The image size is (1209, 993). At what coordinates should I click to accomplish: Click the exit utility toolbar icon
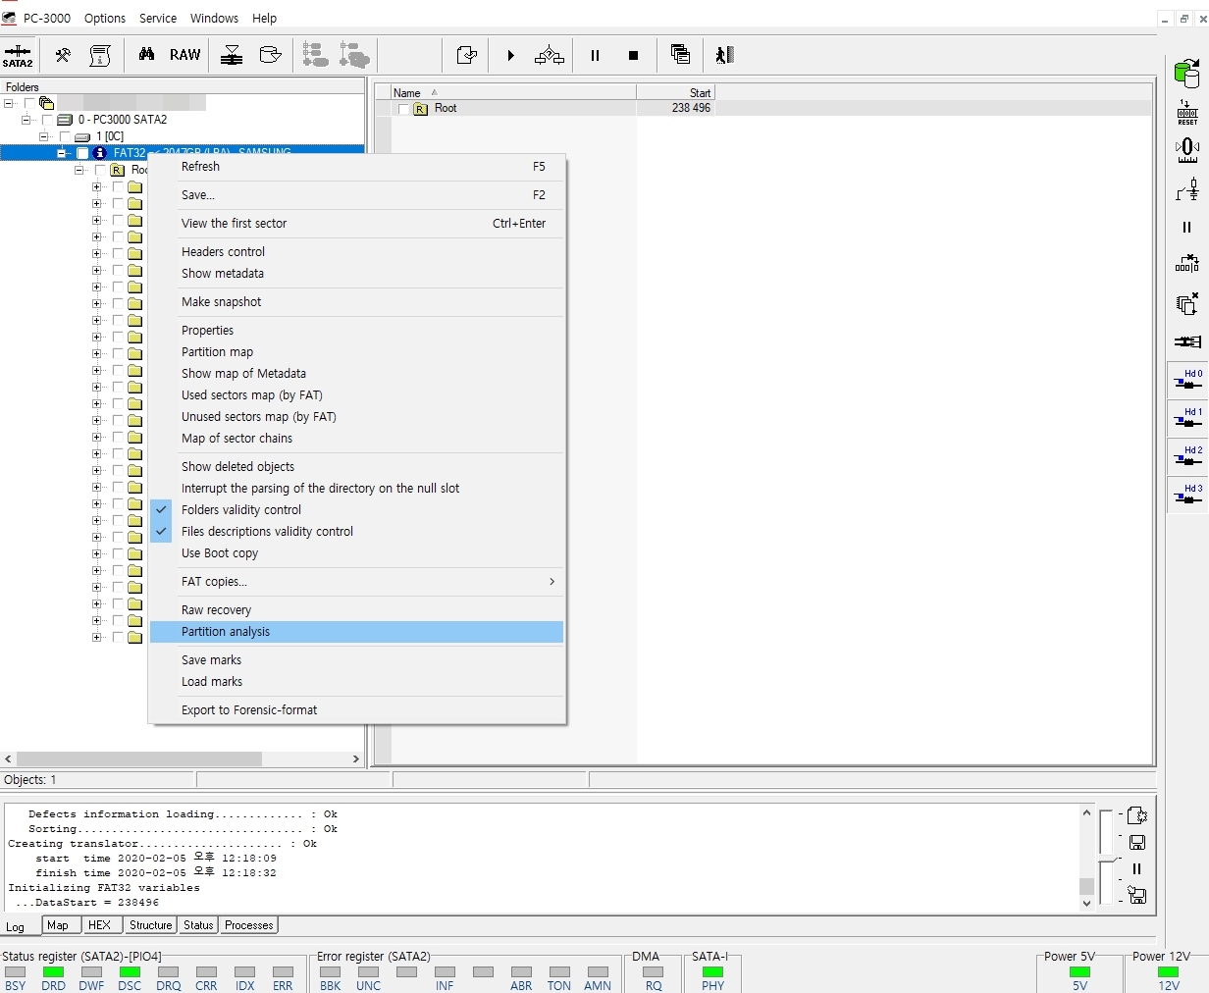(x=724, y=55)
